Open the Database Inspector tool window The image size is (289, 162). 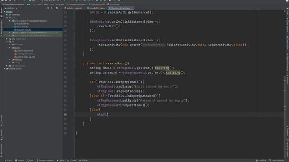pos(45,160)
